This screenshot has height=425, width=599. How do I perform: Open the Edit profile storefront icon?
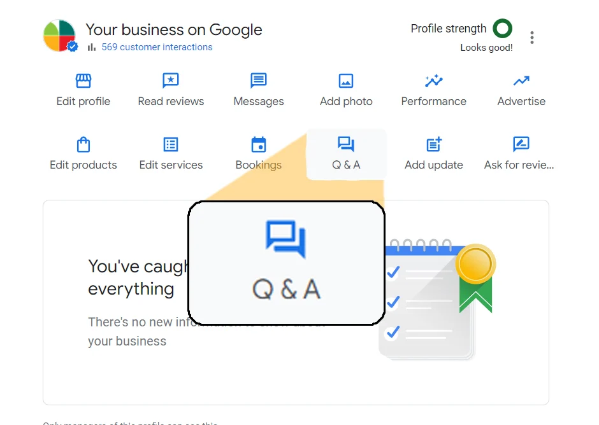[x=83, y=81]
